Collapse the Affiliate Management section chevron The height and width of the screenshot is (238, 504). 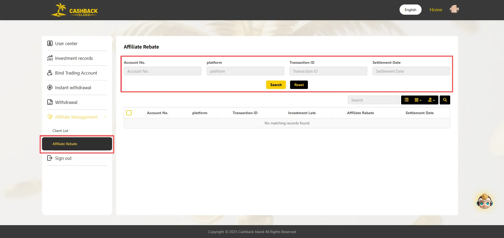(x=105, y=117)
